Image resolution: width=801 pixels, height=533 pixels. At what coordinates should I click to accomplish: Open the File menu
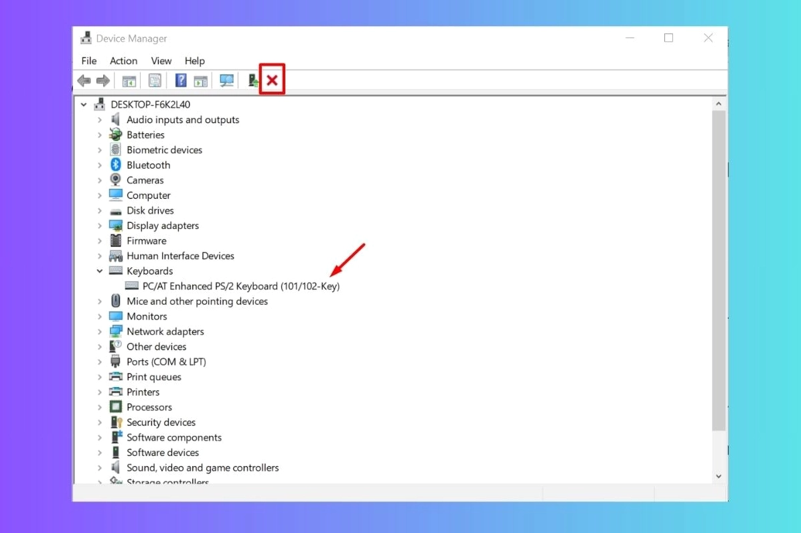tap(88, 61)
